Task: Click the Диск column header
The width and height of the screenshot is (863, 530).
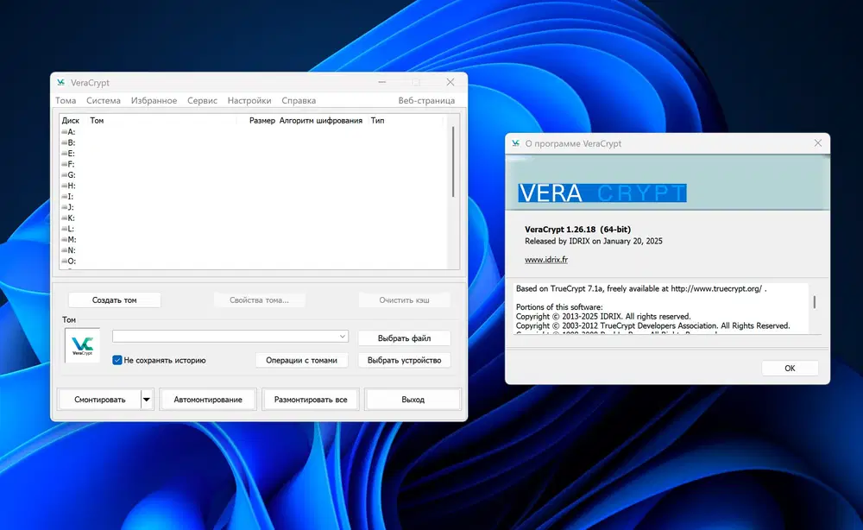Action: [x=71, y=121]
